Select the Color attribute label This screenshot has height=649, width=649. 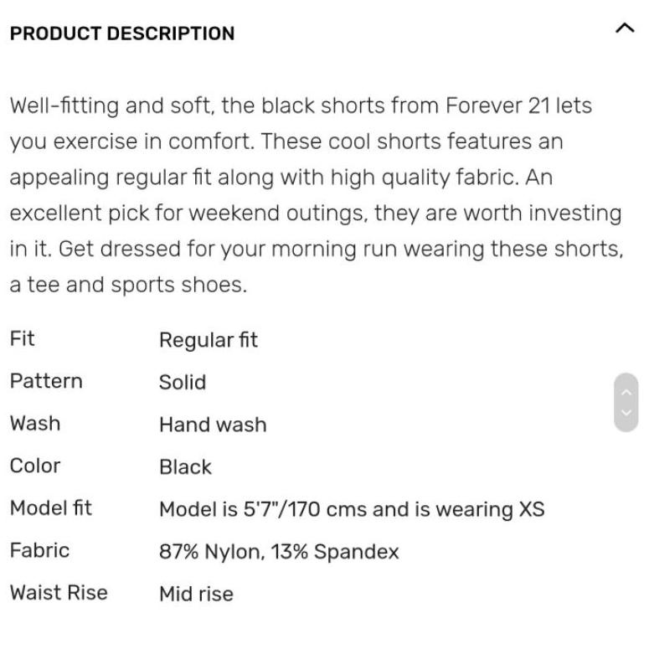click(35, 466)
